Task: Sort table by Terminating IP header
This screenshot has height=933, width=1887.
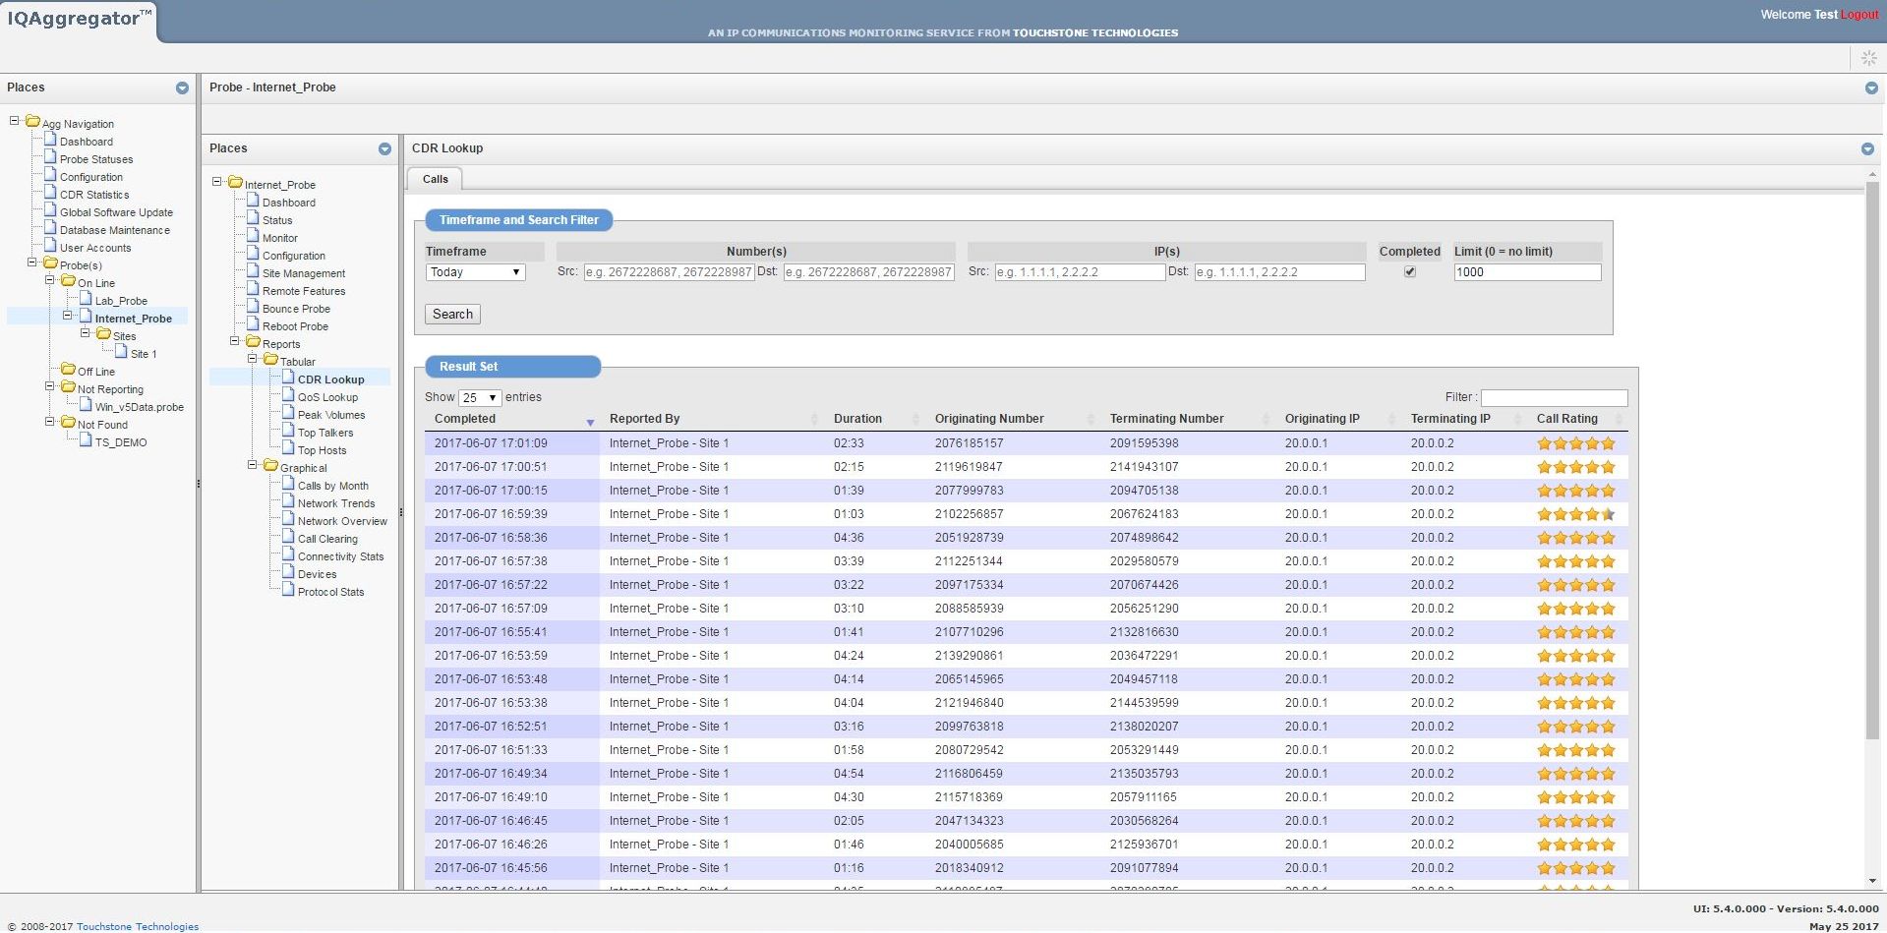Action: (1450, 419)
